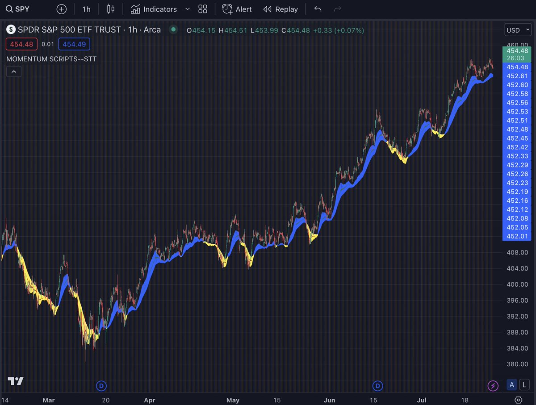536x405 pixels.
Task: Click the 400.00 price axis label
Action: click(517, 284)
